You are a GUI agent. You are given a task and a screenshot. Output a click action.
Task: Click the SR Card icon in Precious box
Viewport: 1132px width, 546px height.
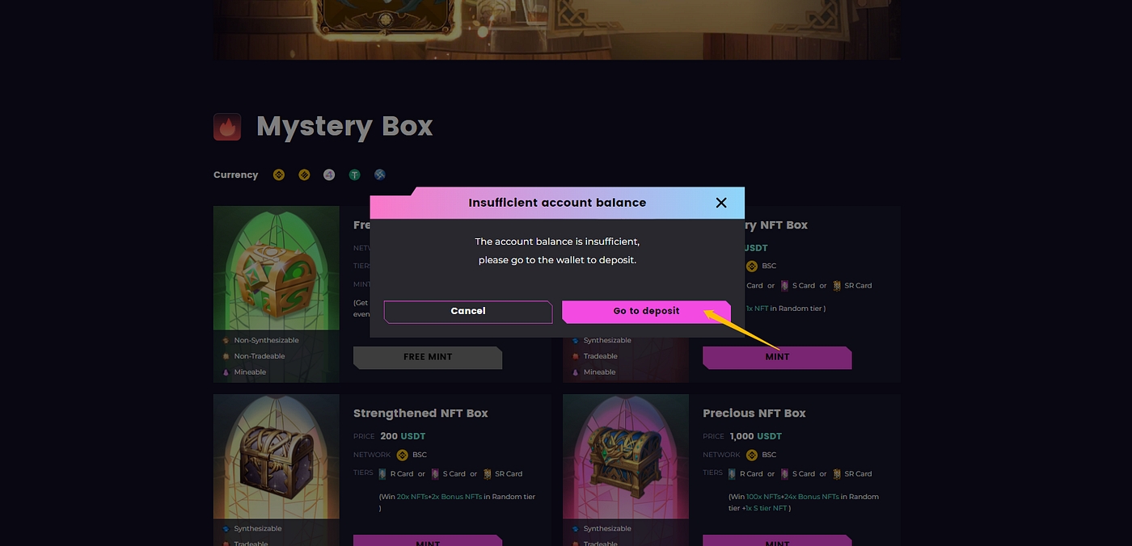(837, 474)
